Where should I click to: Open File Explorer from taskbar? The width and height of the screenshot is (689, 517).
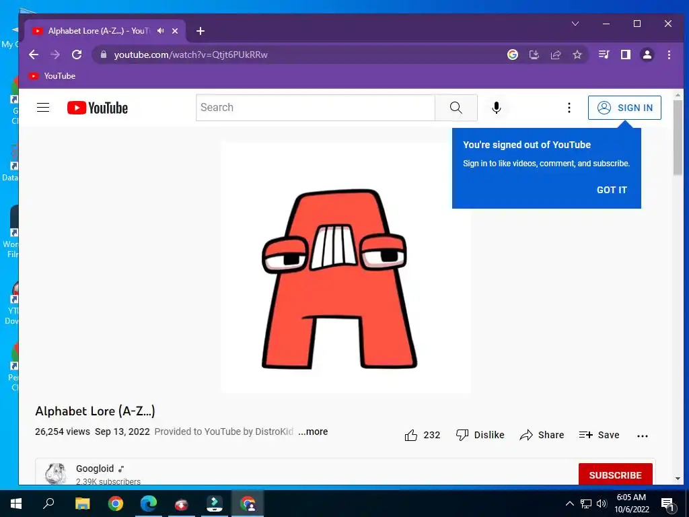coord(82,504)
